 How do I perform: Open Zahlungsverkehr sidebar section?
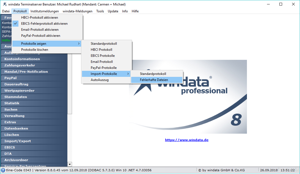[34, 65]
